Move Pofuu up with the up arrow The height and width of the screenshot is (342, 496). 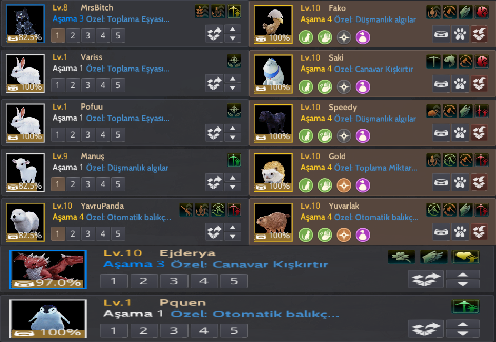pyautogui.click(x=233, y=128)
